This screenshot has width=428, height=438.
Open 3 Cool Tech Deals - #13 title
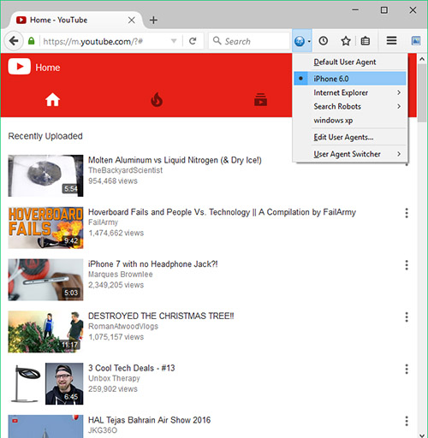click(132, 368)
